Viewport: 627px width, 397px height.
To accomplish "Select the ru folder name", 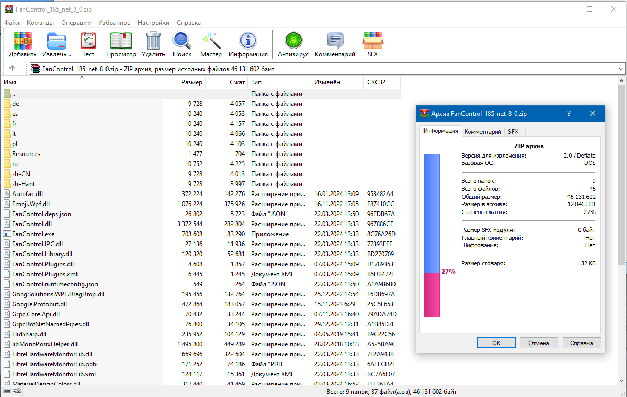I will coord(15,164).
